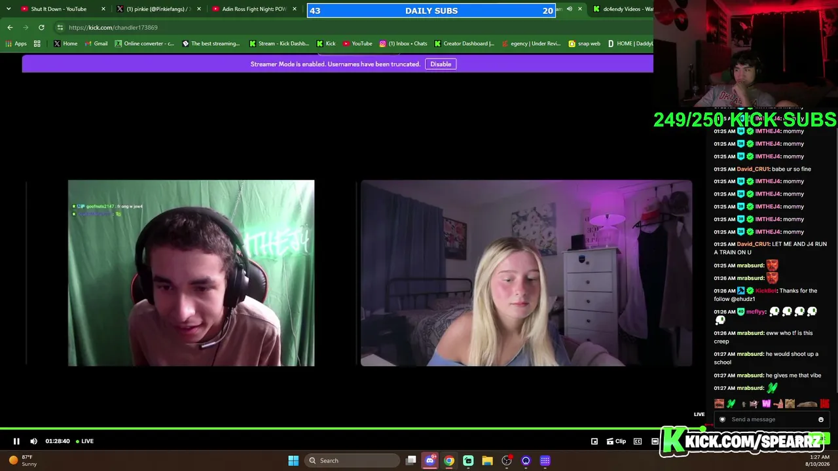Open the dc4endy Videos tab

622,9
